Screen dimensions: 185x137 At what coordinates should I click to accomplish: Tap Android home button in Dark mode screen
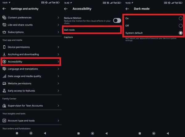coord(154,133)
